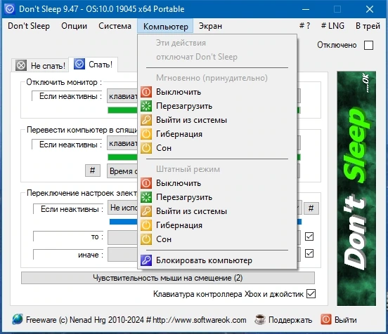
Task: Click the Блокировать компьютер blue key icon
Action: (x=146, y=260)
